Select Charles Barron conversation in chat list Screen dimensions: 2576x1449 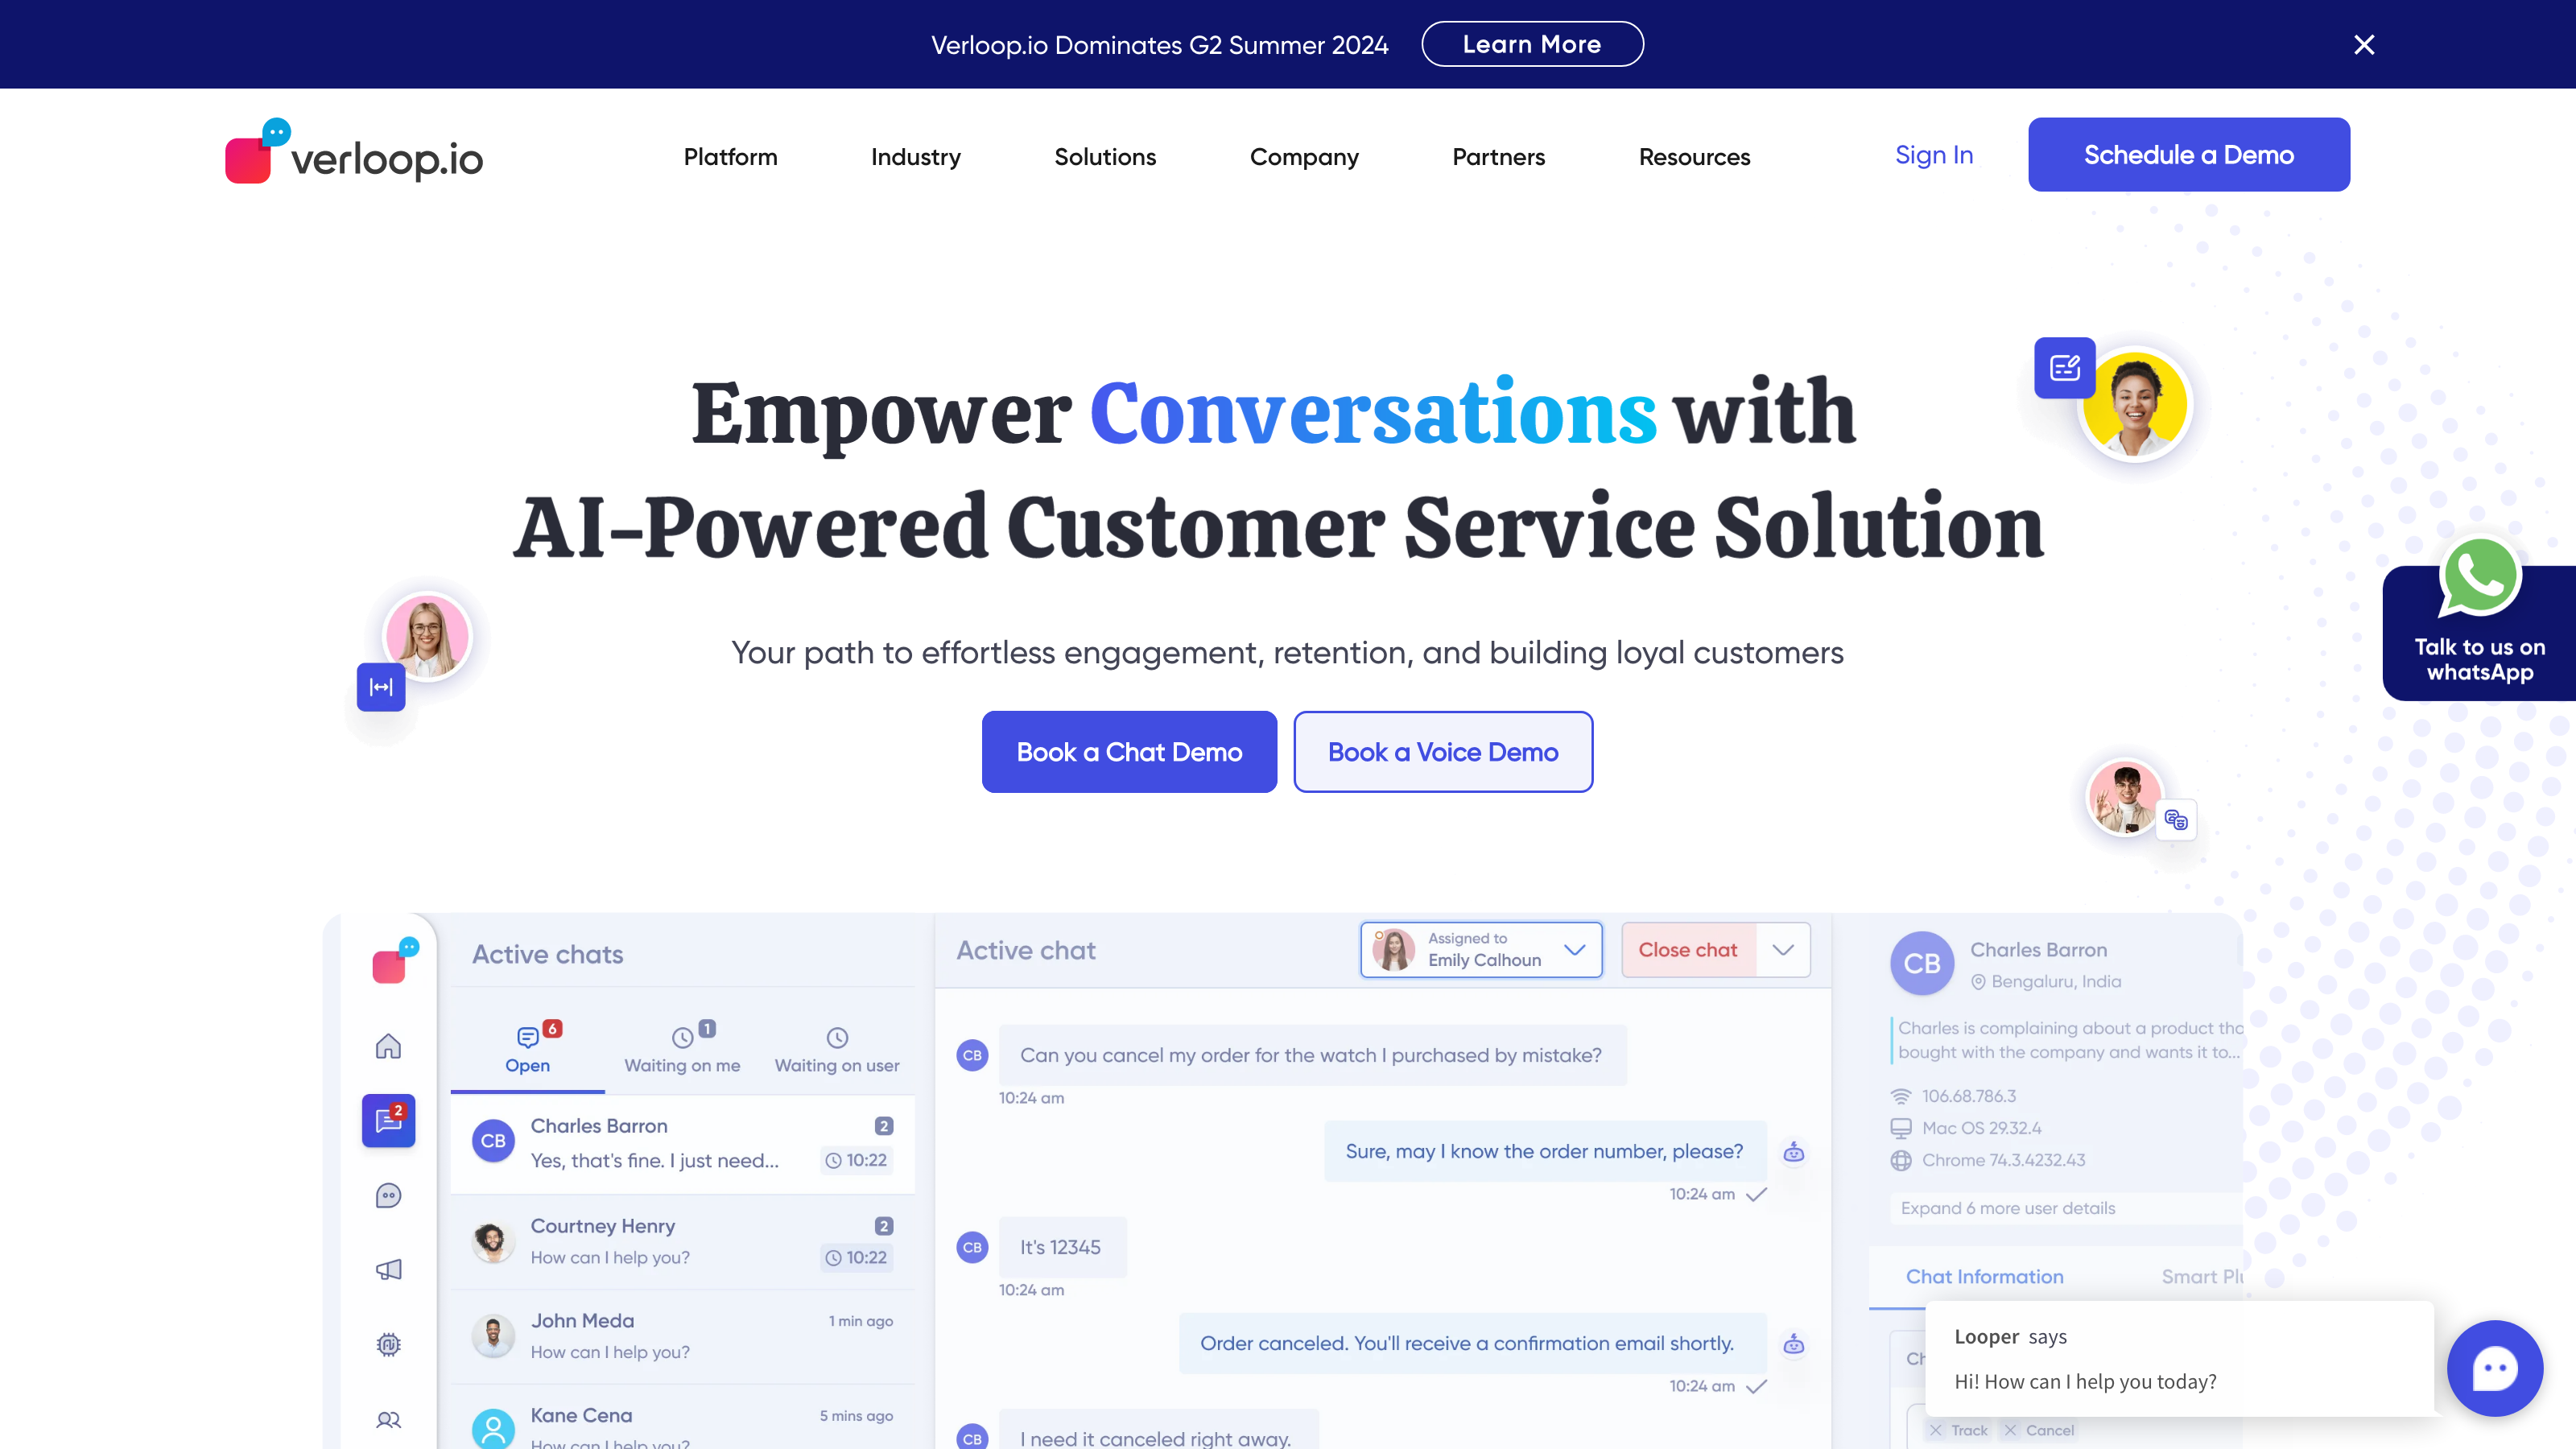coord(681,1141)
